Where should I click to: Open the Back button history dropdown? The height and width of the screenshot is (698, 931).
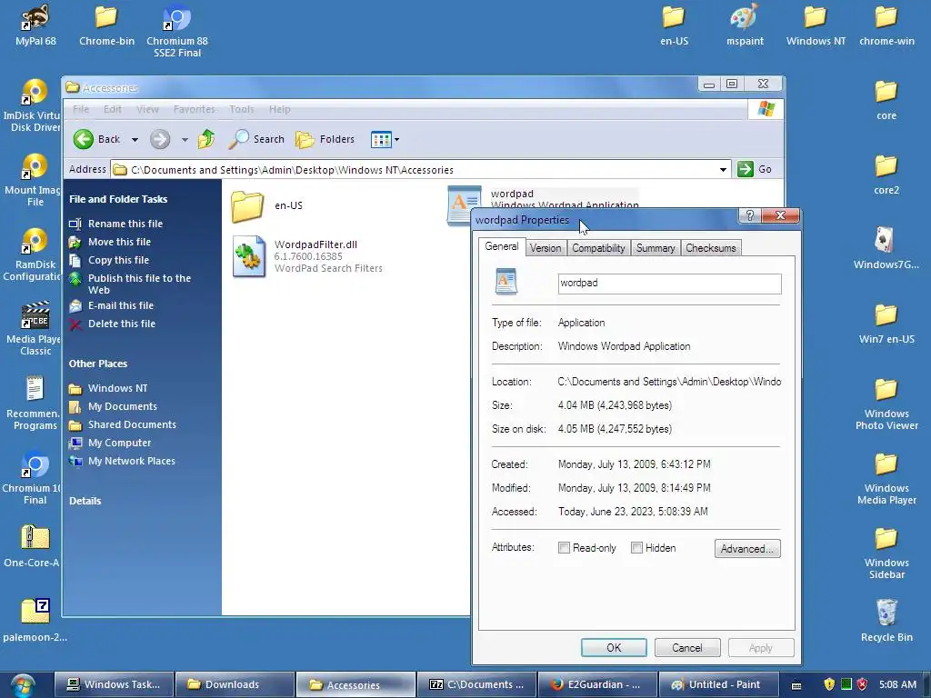135,139
